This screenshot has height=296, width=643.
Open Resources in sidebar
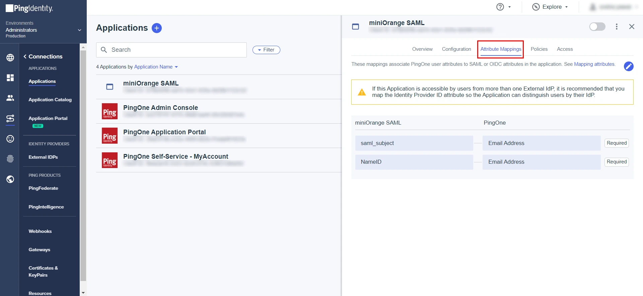(40, 293)
